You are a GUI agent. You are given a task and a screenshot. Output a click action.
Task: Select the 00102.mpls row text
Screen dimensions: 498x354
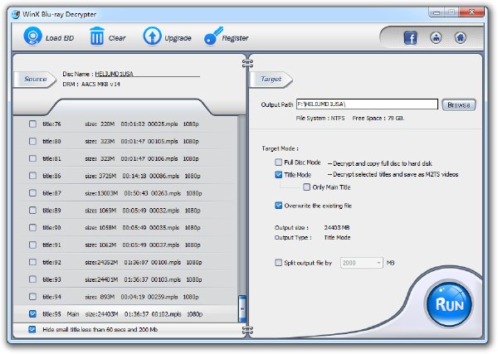(x=167, y=314)
